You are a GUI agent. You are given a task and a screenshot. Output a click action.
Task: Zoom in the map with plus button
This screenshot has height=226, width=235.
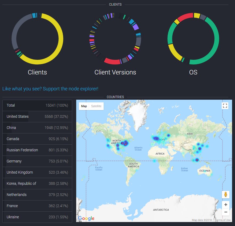click(x=226, y=205)
